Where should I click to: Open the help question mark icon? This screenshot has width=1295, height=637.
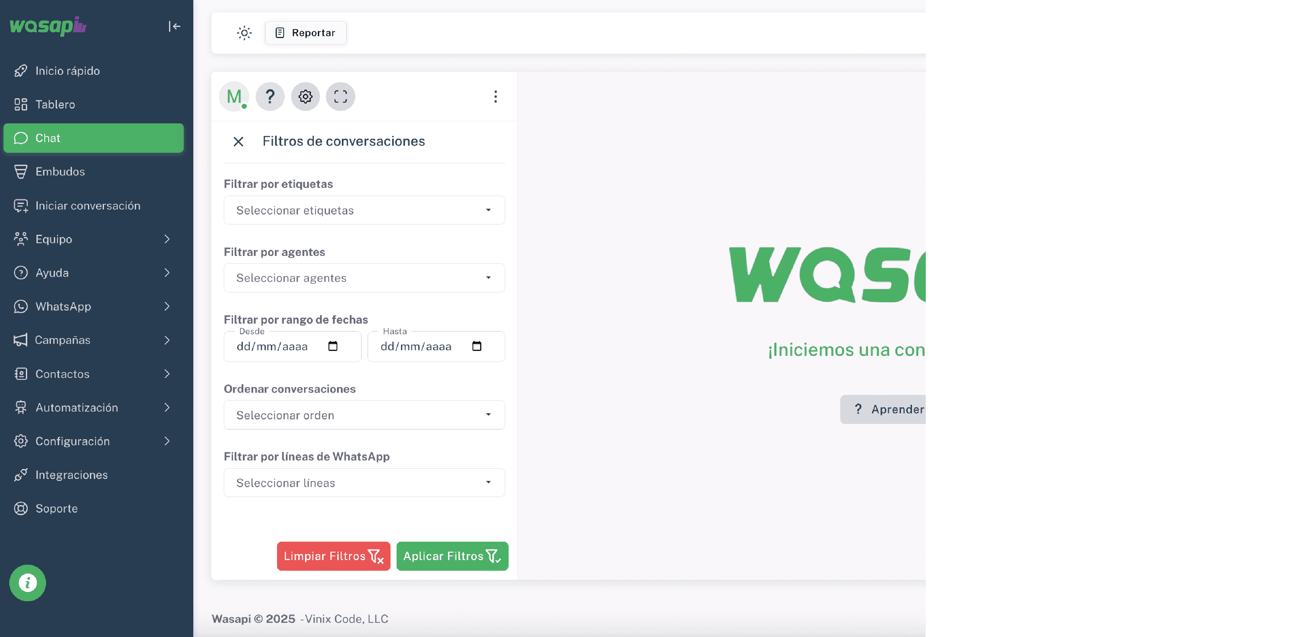(270, 96)
